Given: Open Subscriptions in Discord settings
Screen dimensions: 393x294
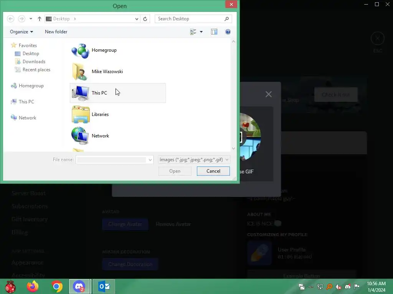Looking at the screenshot, I should tap(30, 206).
